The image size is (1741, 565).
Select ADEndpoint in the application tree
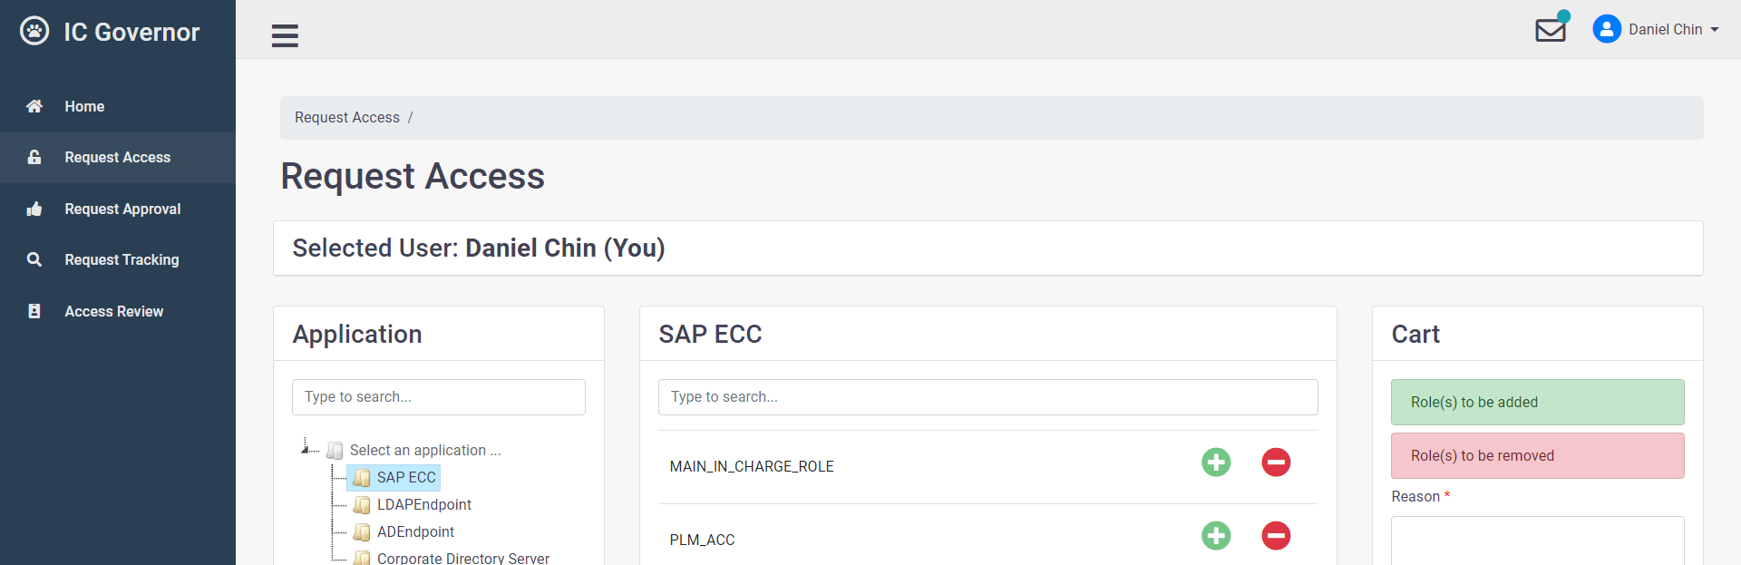415,532
